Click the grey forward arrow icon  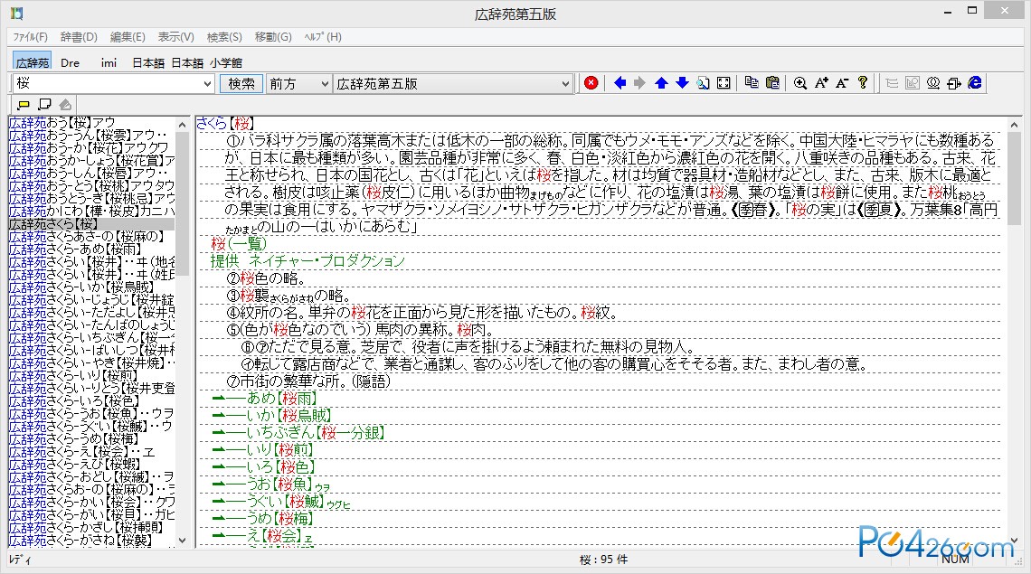(x=639, y=83)
